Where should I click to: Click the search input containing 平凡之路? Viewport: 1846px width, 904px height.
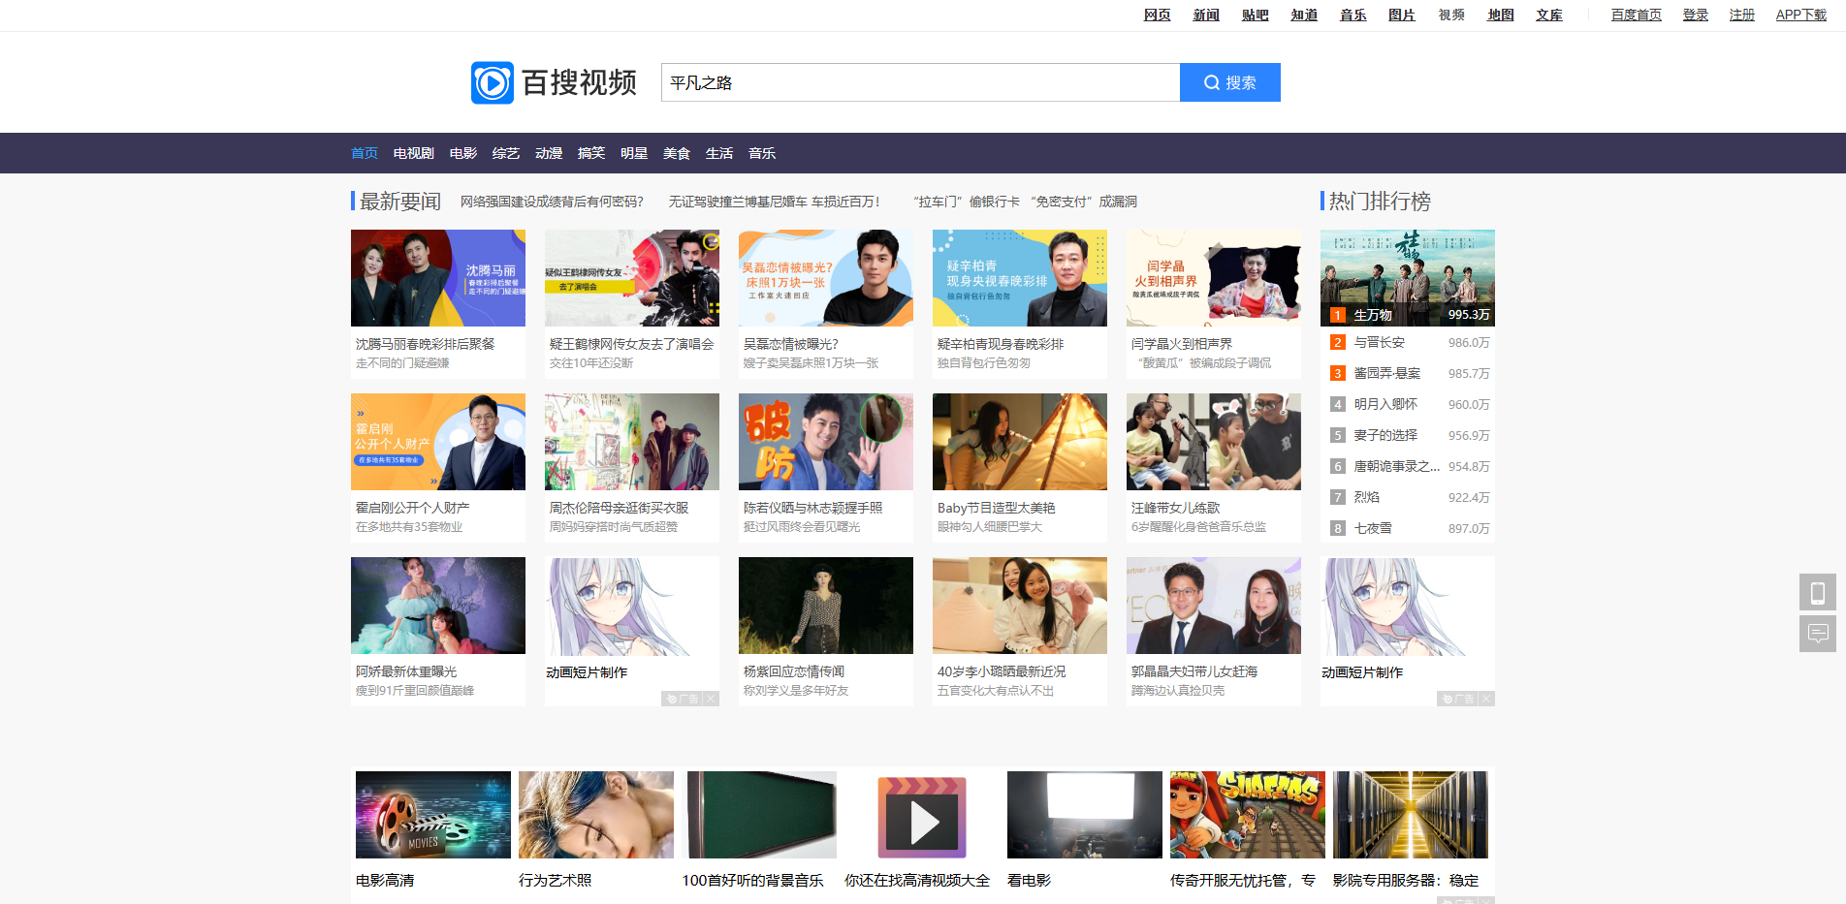point(919,82)
